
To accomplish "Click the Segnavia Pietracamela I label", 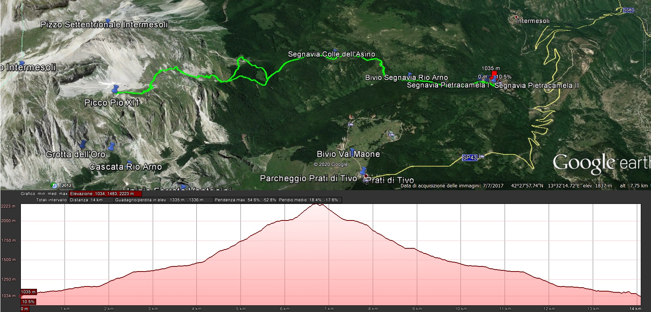I will 448,85.
